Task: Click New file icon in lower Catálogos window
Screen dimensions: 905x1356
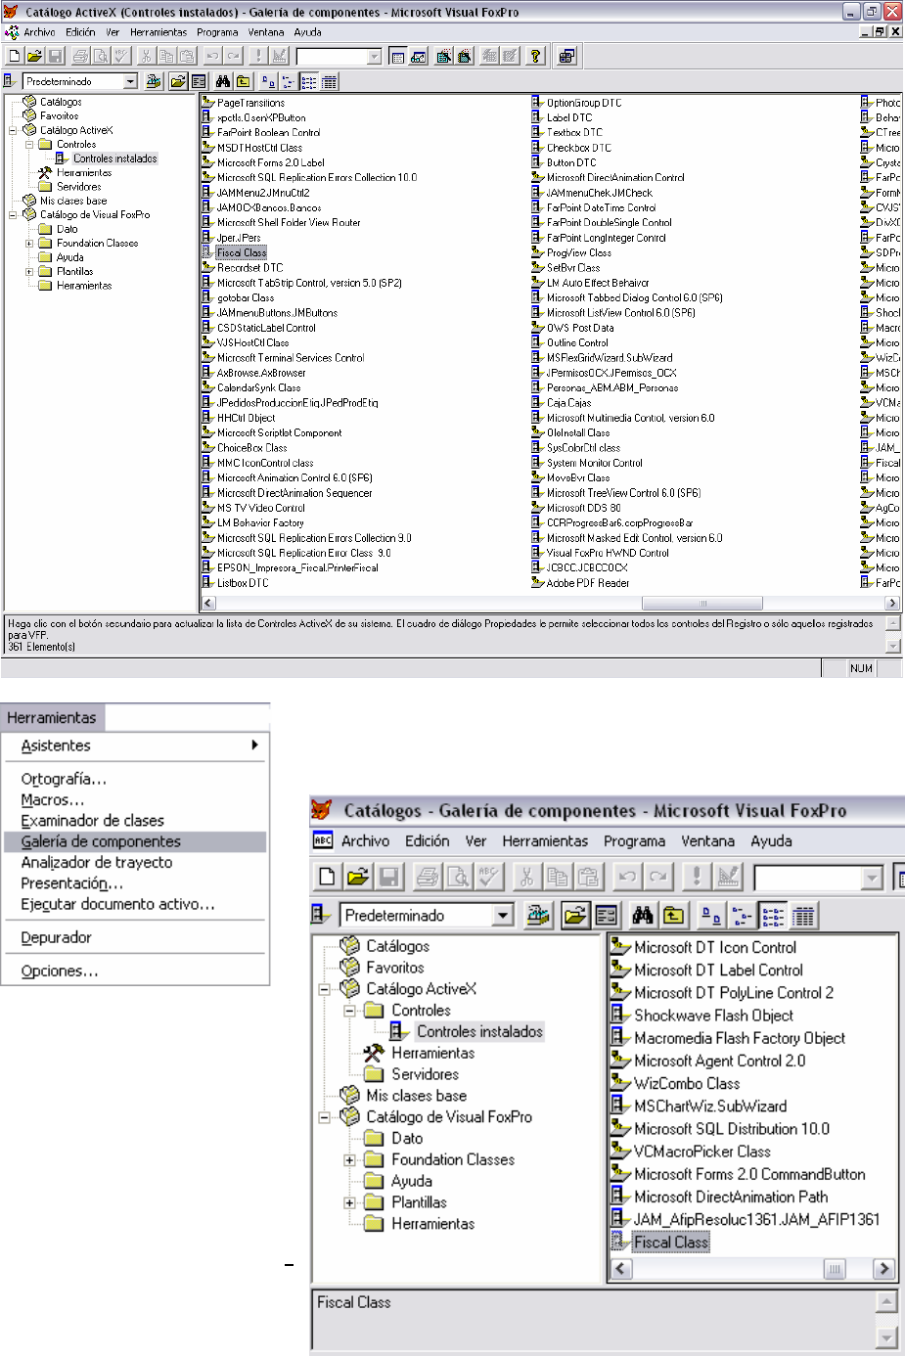Action: click(x=328, y=877)
